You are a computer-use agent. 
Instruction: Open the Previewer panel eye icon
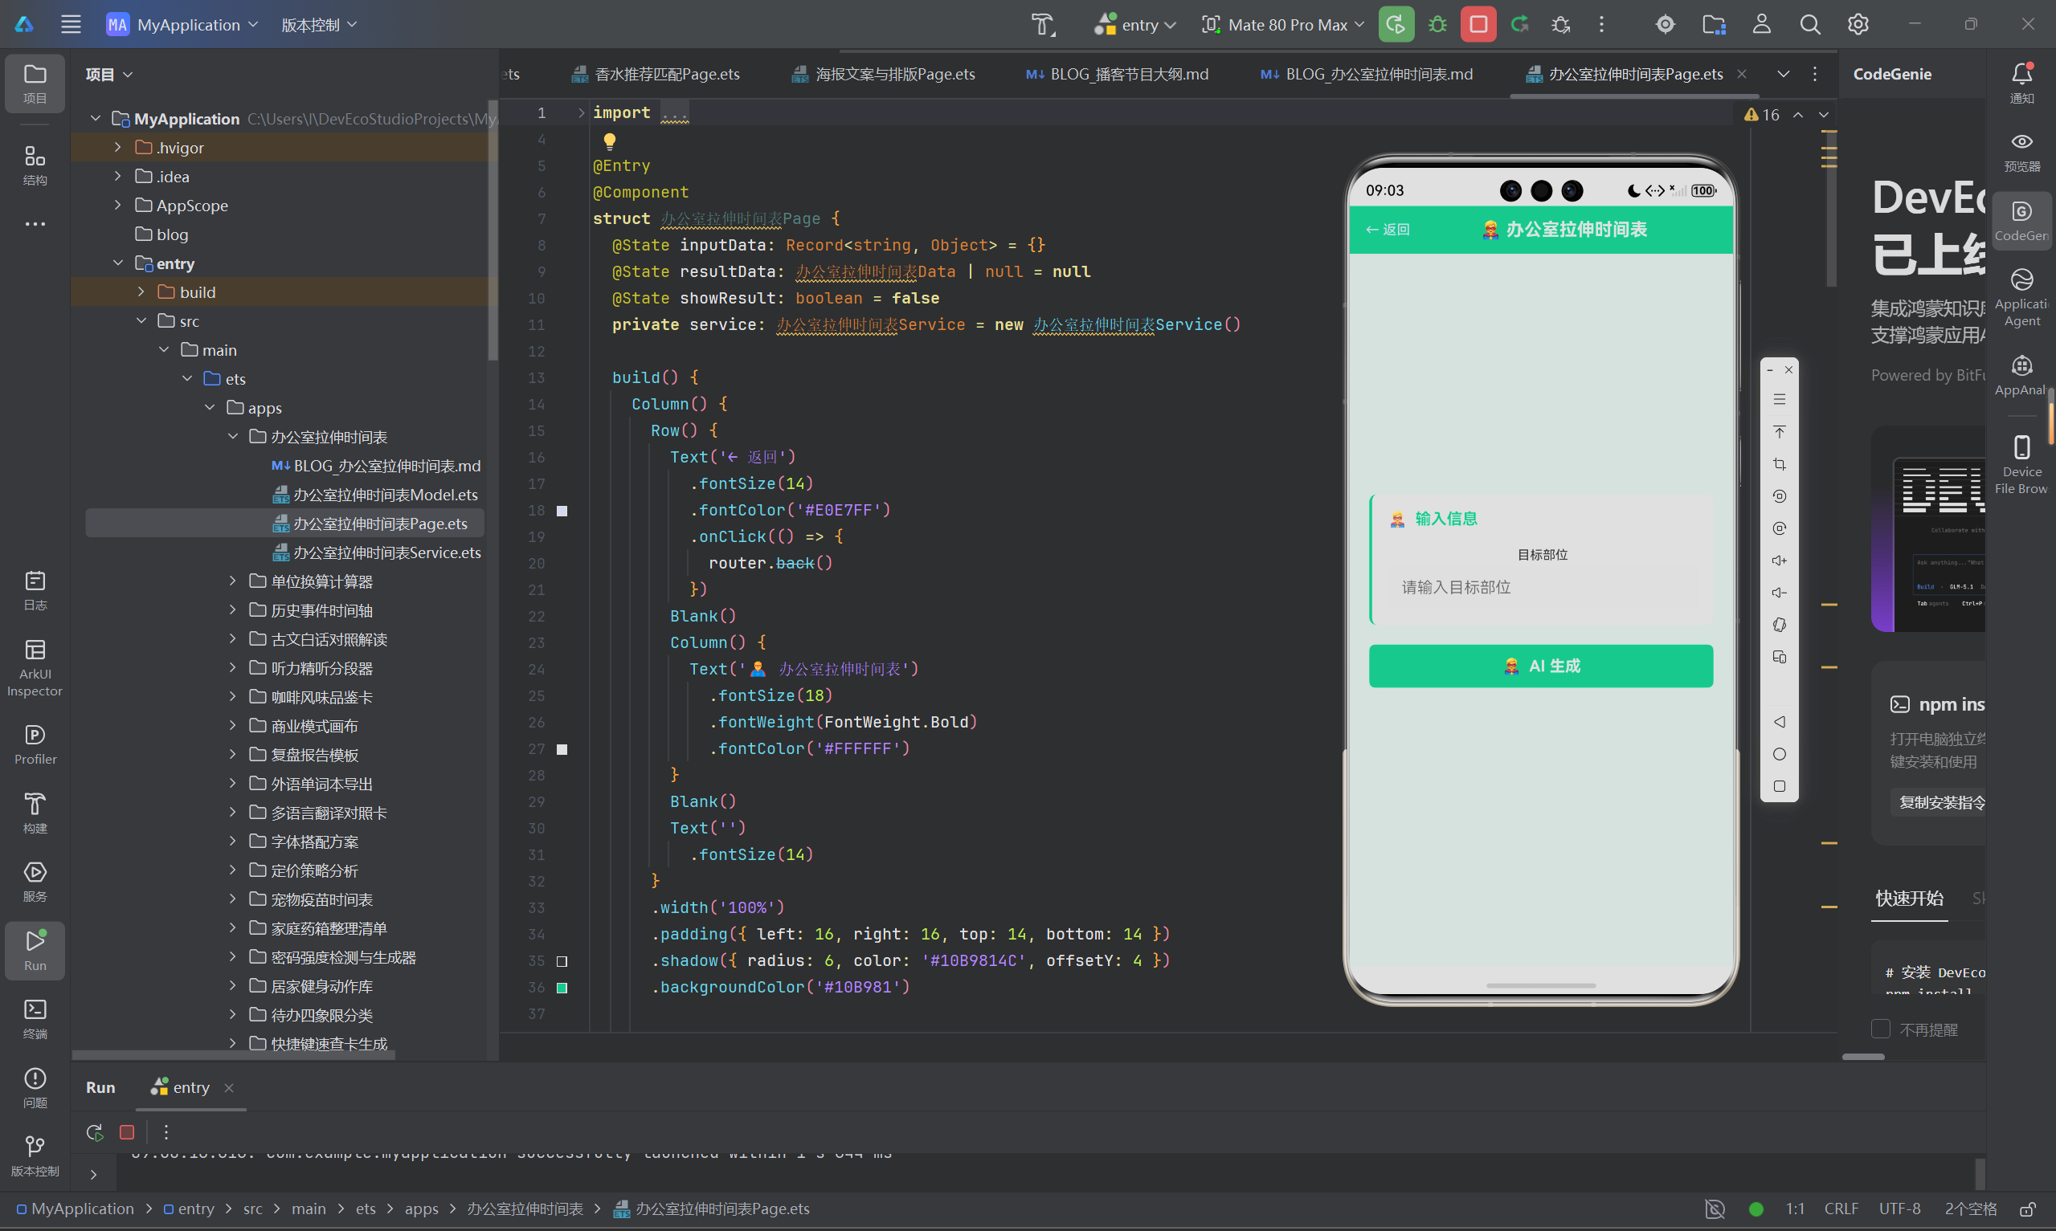[x=2021, y=151]
